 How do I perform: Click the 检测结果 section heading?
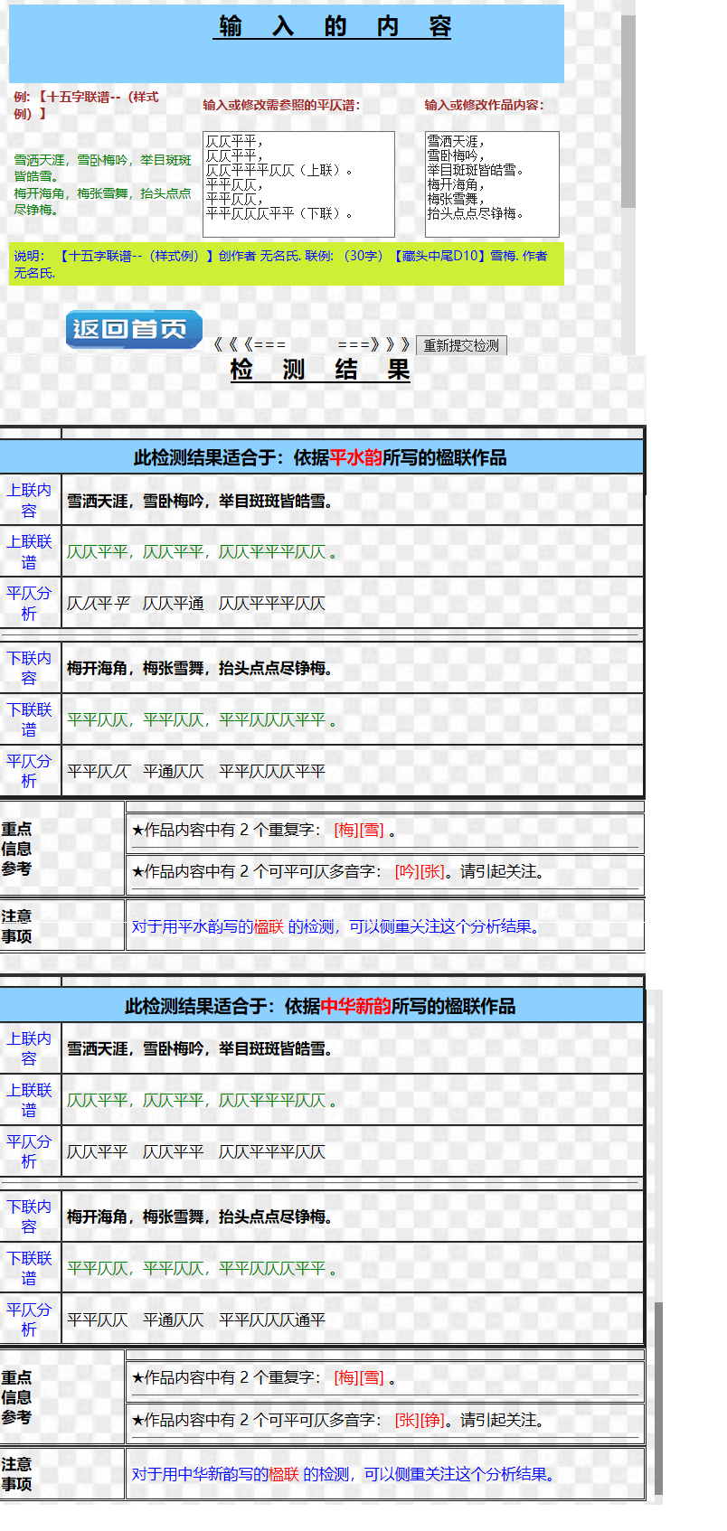pos(320,370)
